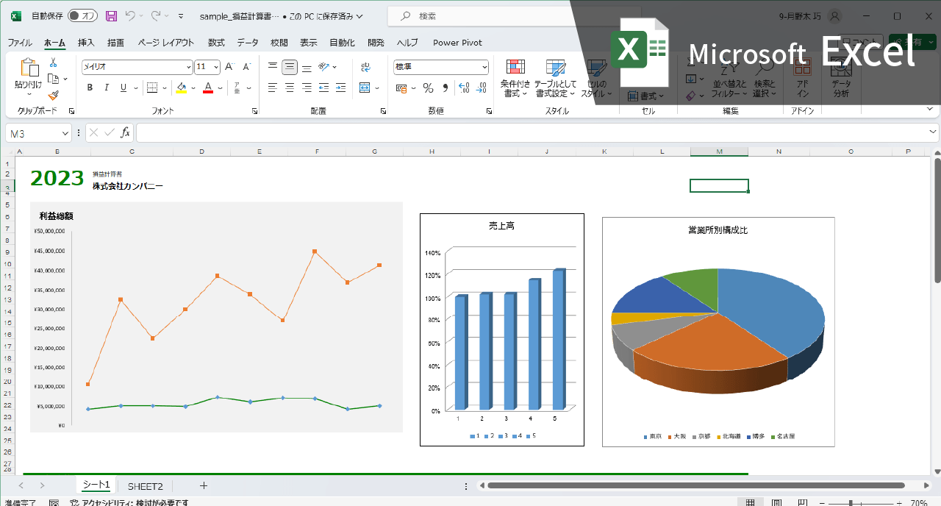Click the increase font size icon
This screenshot has height=506, width=941.
(x=229, y=67)
